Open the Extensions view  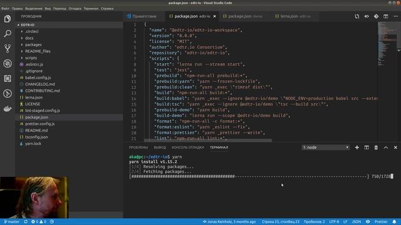8,78
